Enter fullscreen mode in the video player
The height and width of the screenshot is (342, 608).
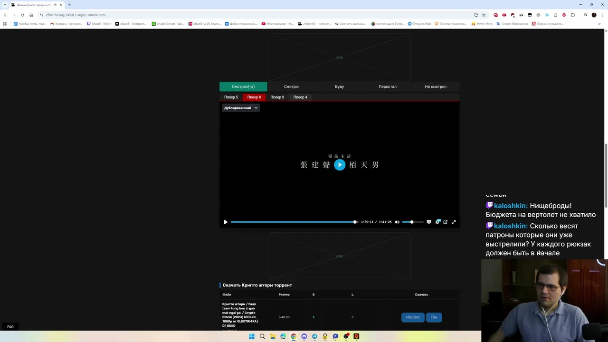[x=454, y=222]
